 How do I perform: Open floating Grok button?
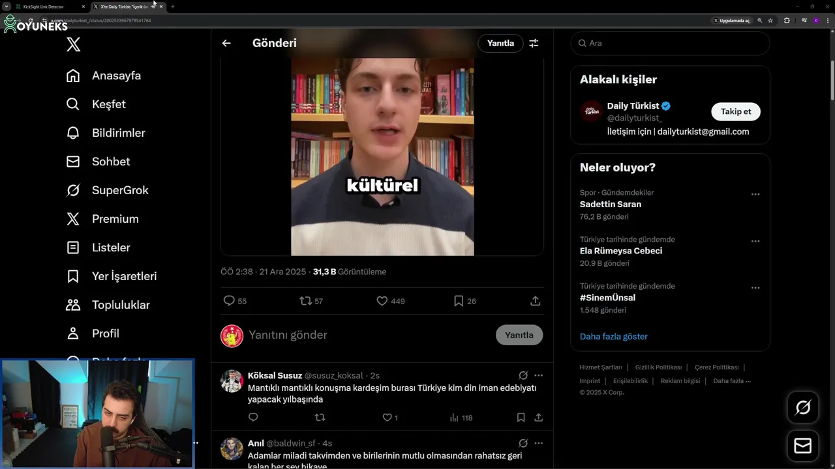(803, 408)
